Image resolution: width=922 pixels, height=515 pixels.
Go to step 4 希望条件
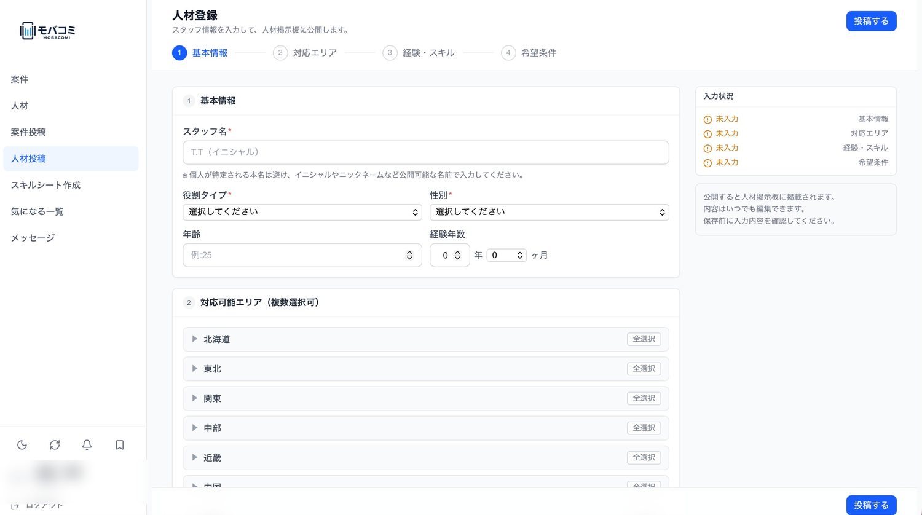tap(529, 53)
